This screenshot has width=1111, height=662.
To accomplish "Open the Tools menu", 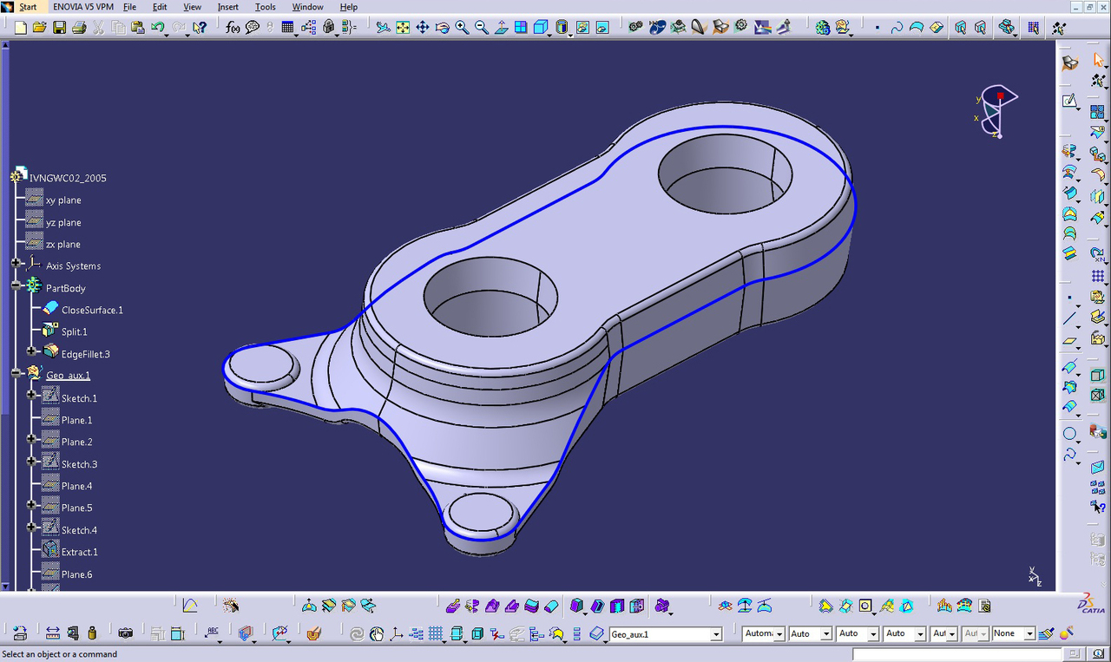I will pos(265,7).
